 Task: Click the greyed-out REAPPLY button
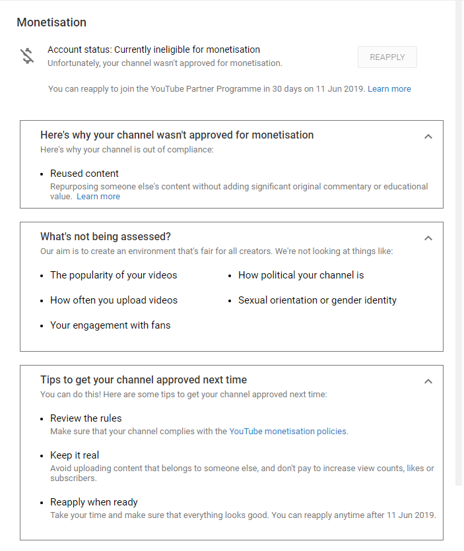(x=387, y=57)
